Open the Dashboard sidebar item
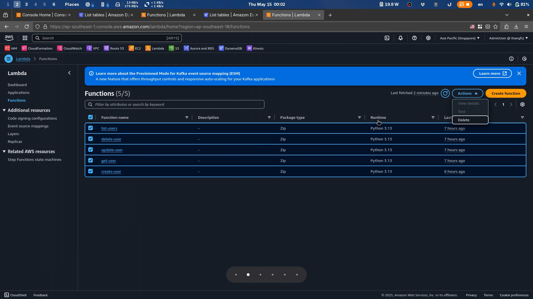Screen dimensions: 533x299 tap(17, 85)
